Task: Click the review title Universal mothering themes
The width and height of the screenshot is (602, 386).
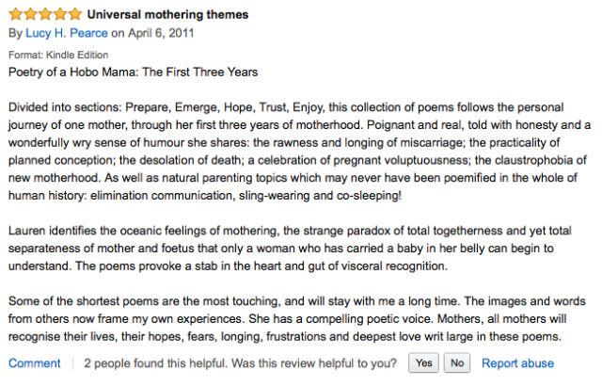Action: pos(167,15)
